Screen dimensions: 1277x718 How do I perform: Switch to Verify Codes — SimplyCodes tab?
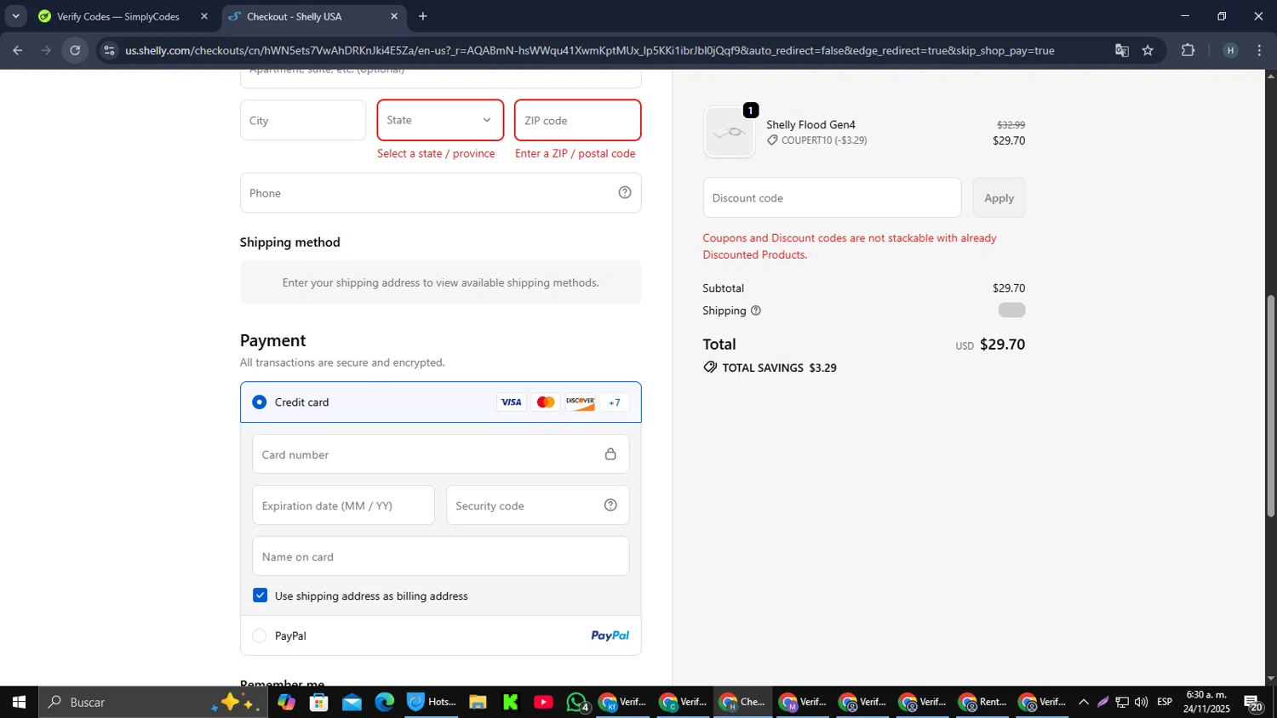[x=117, y=16]
